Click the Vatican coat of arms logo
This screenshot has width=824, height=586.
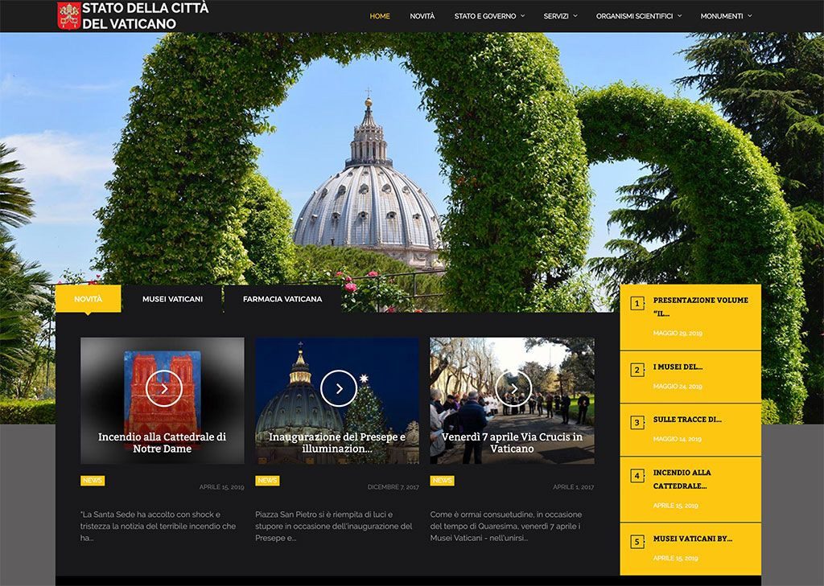coord(68,15)
